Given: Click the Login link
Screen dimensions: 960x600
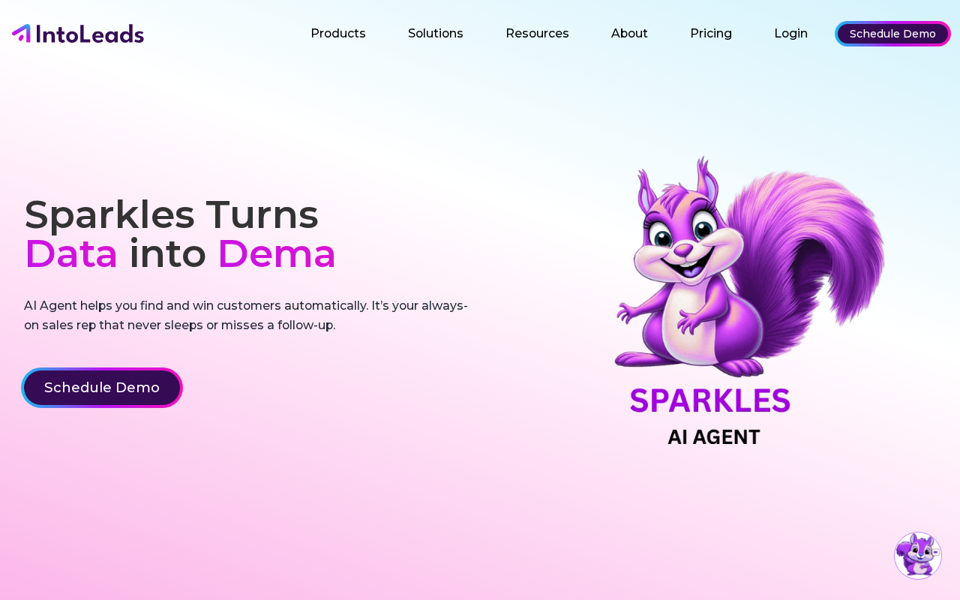Looking at the screenshot, I should pyautogui.click(x=790, y=34).
